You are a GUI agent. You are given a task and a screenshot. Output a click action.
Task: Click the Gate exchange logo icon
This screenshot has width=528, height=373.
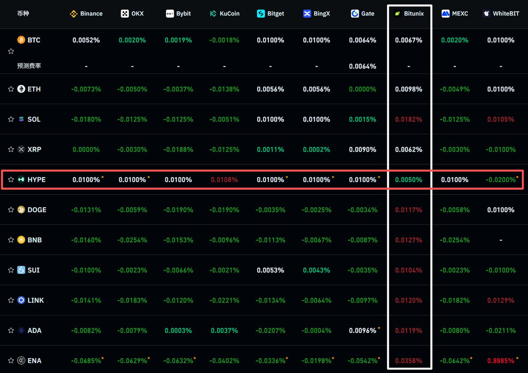355,14
